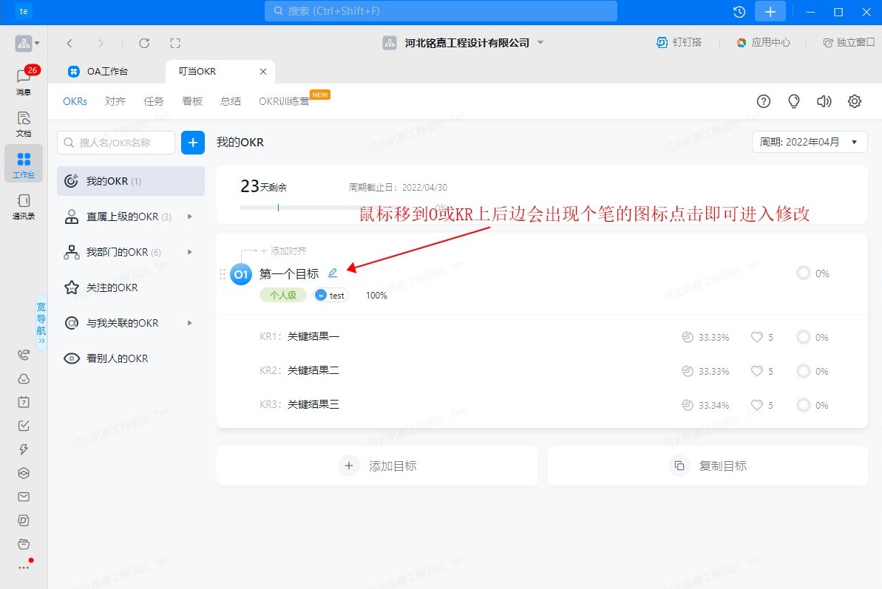Click the 复制目标 button

pos(707,466)
